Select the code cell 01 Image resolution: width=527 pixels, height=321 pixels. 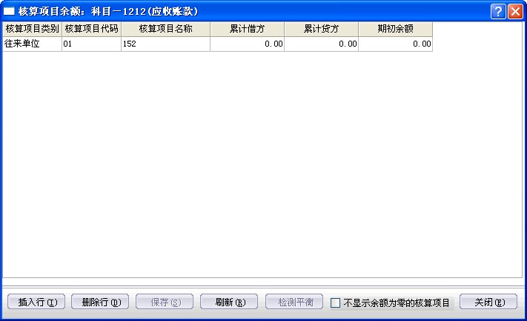91,44
